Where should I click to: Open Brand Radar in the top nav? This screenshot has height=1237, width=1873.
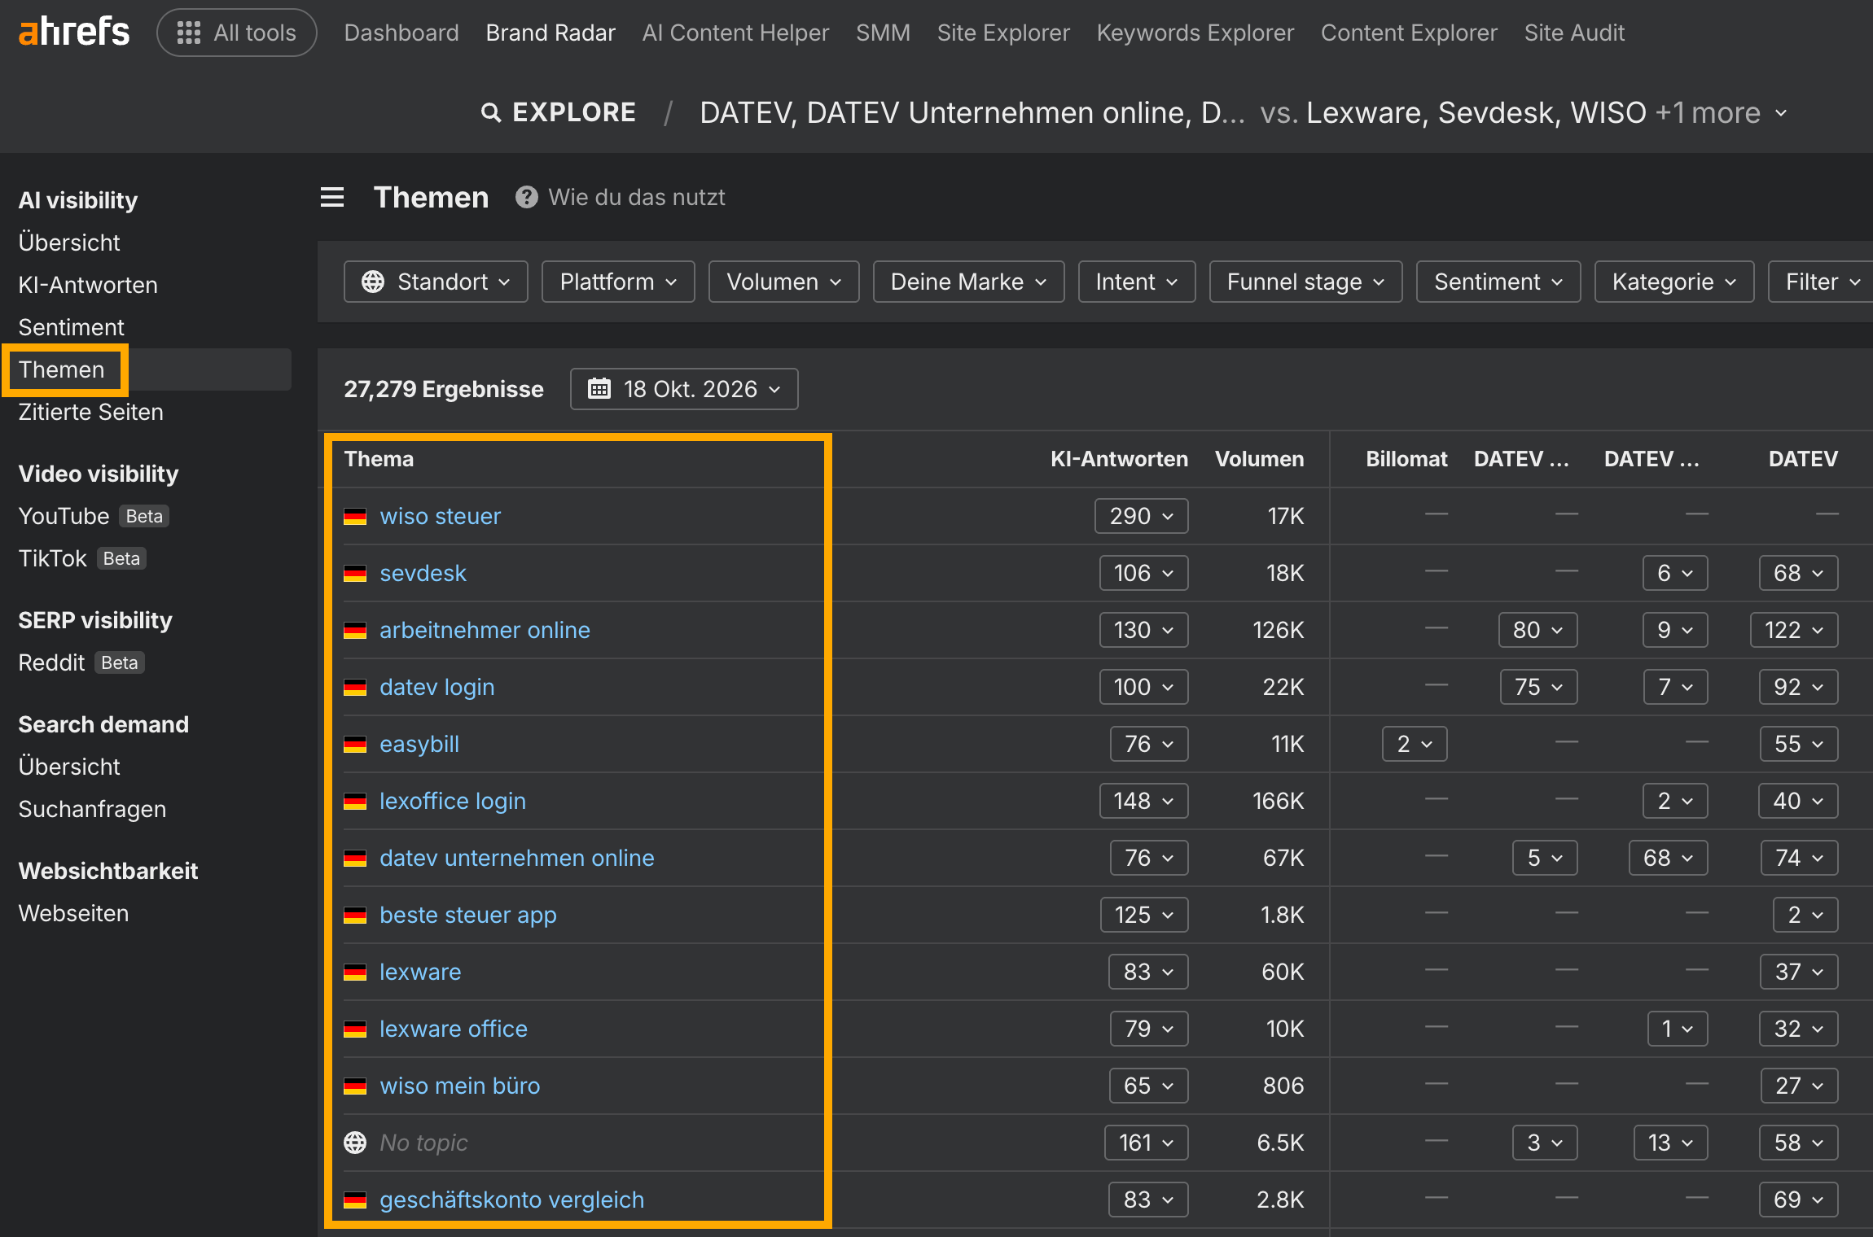[550, 33]
